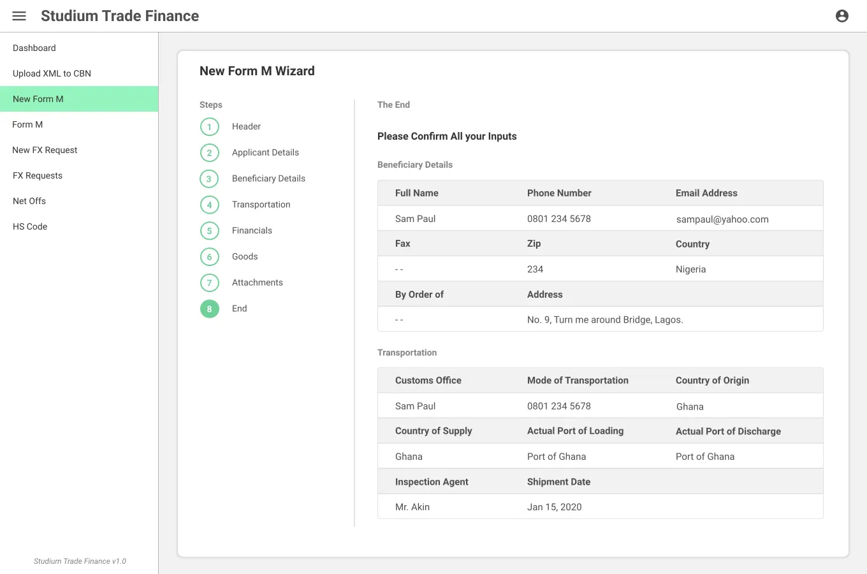The width and height of the screenshot is (867, 574).
Task: Click the New Form M Wizard heading
Action: [257, 71]
